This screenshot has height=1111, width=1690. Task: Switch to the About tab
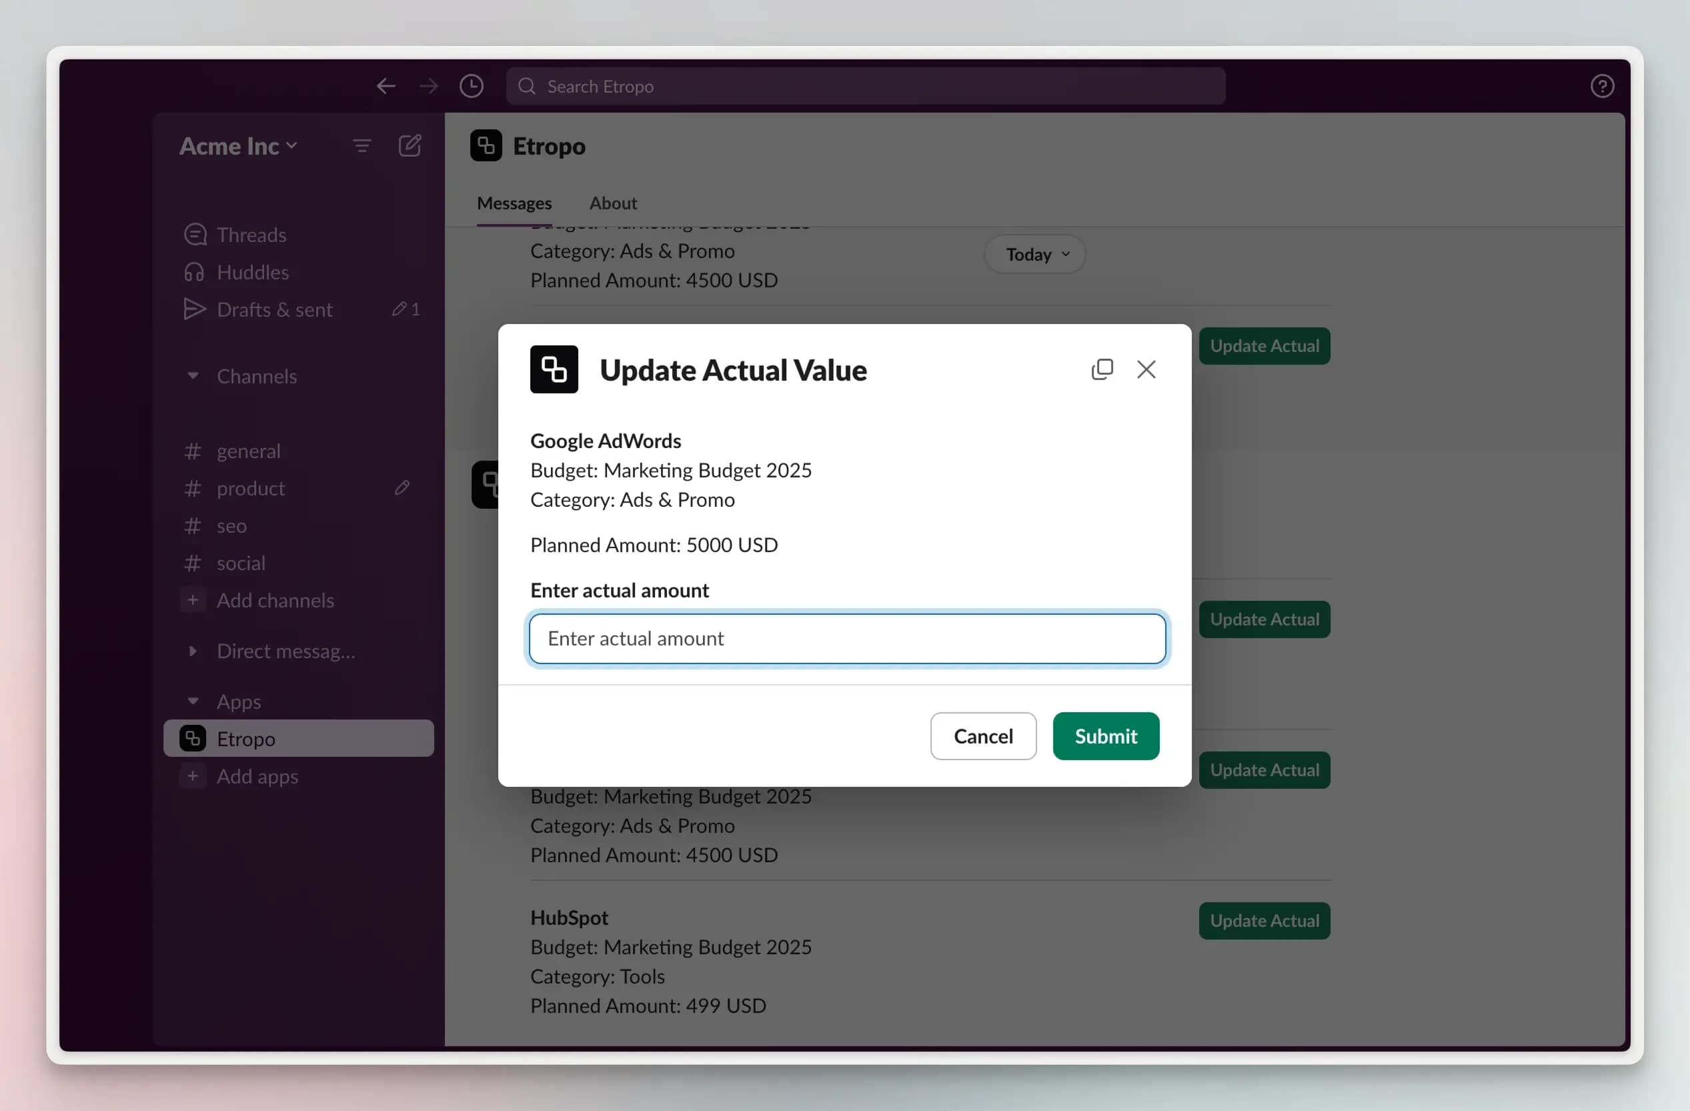(612, 202)
